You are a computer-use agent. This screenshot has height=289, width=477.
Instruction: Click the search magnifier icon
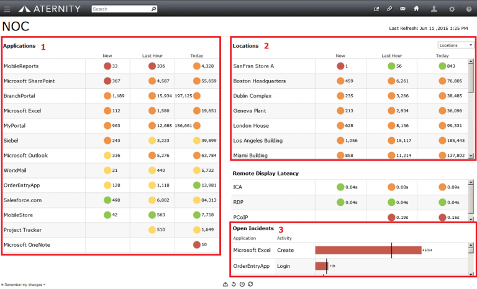pyautogui.click(x=153, y=9)
